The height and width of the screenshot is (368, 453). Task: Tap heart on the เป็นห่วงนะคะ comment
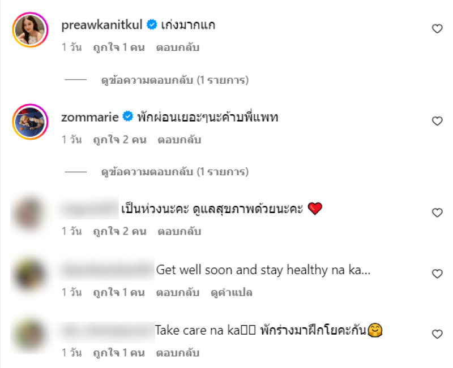click(x=437, y=213)
